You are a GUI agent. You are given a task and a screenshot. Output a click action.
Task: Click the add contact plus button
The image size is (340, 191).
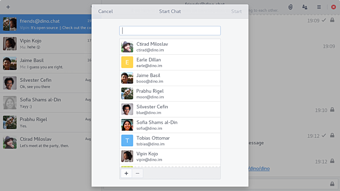click(126, 173)
